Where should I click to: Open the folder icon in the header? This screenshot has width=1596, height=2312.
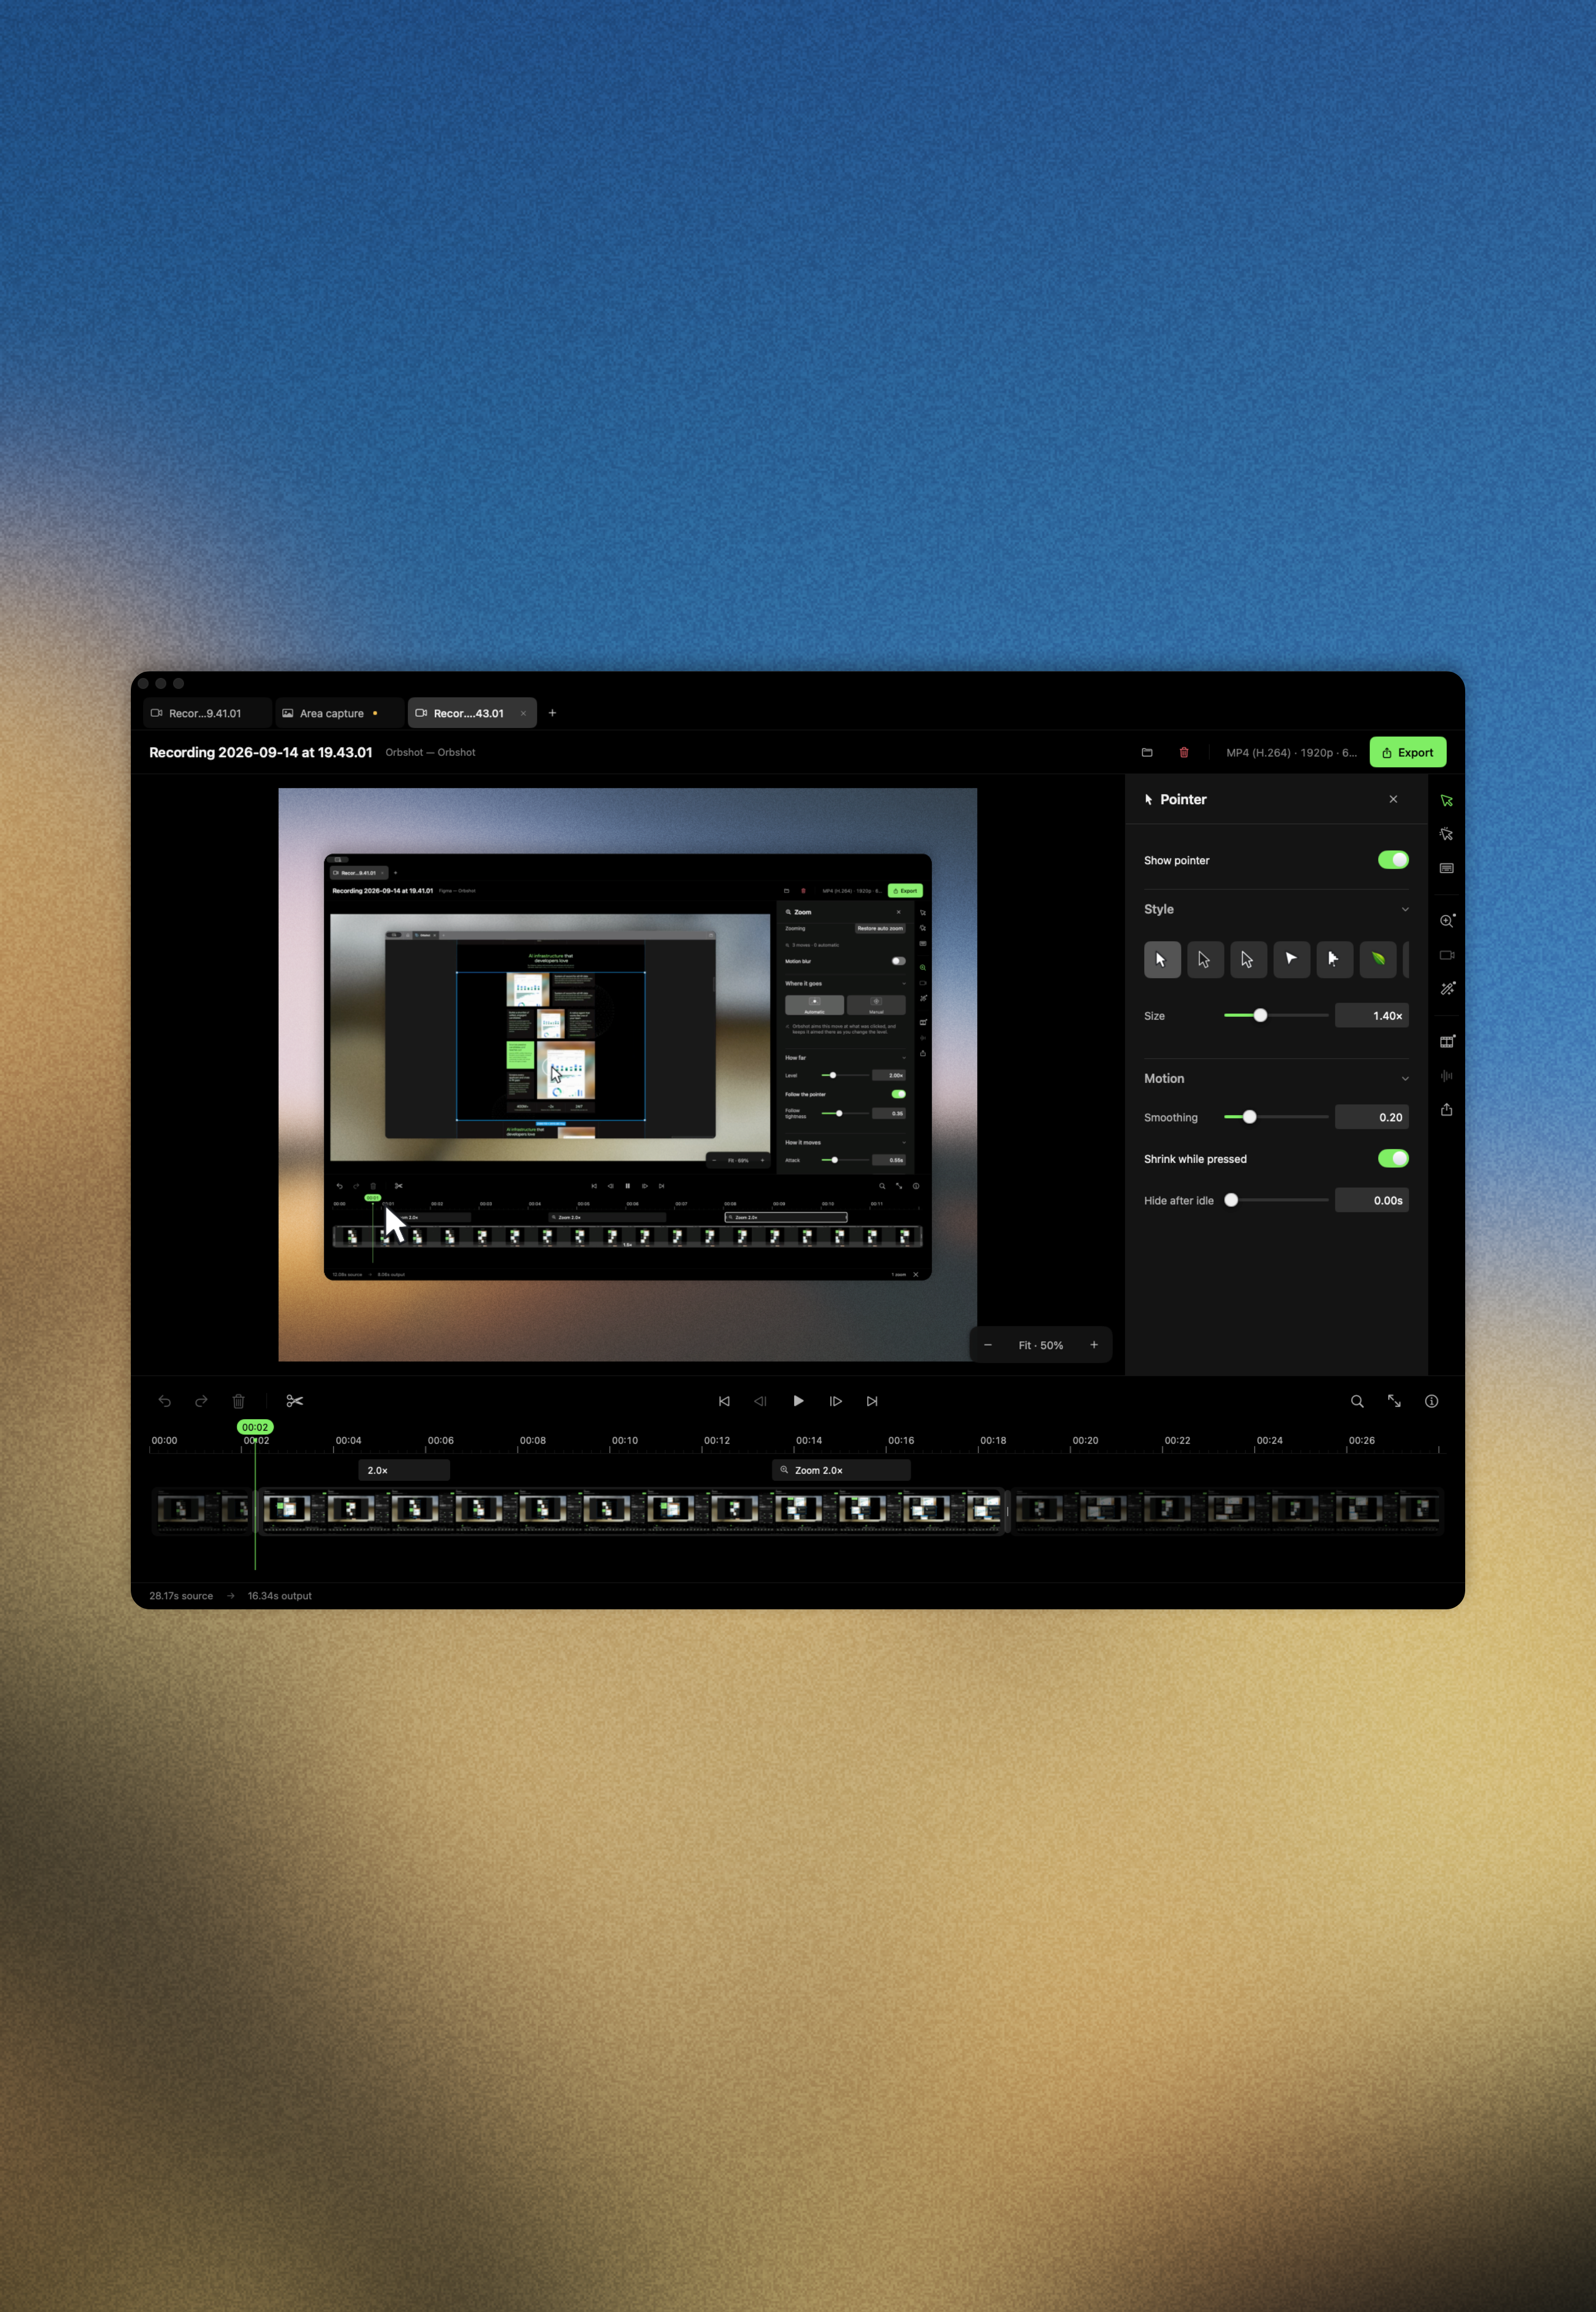(x=1147, y=752)
